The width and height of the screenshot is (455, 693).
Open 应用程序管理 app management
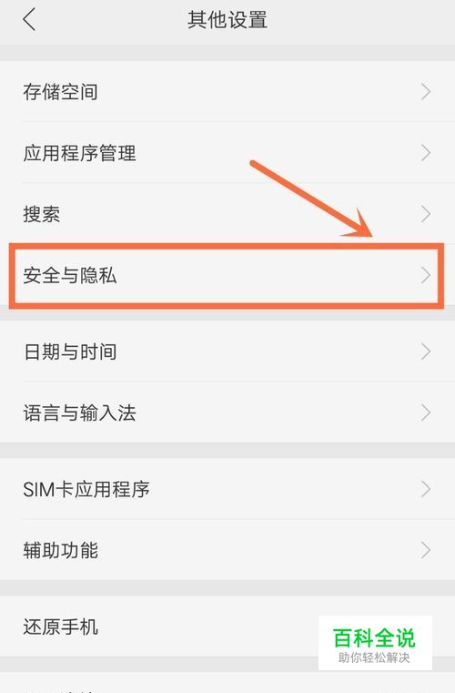pyautogui.click(x=227, y=153)
